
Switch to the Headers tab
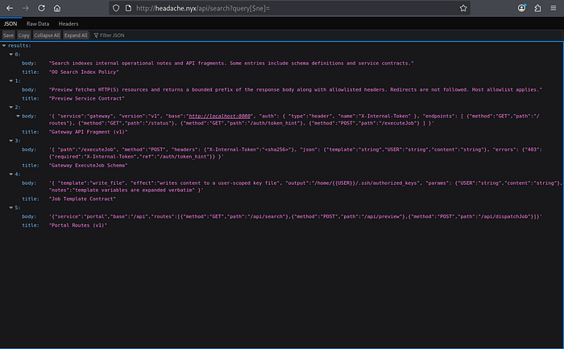pyautogui.click(x=68, y=23)
